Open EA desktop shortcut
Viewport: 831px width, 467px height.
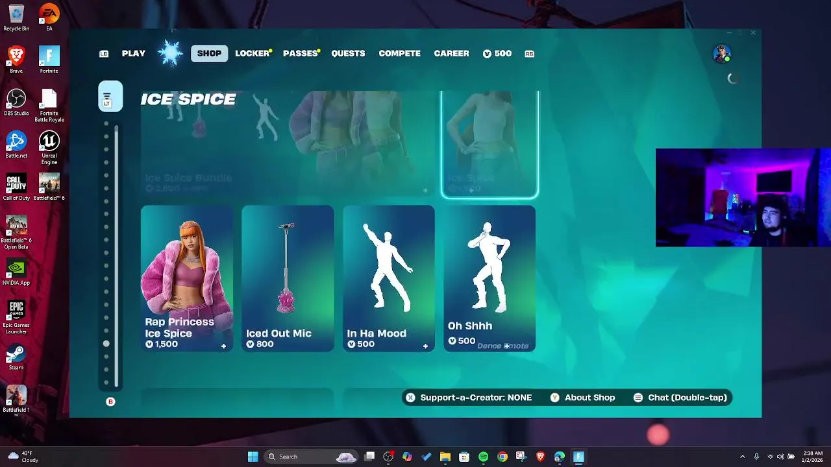pos(49,18)
